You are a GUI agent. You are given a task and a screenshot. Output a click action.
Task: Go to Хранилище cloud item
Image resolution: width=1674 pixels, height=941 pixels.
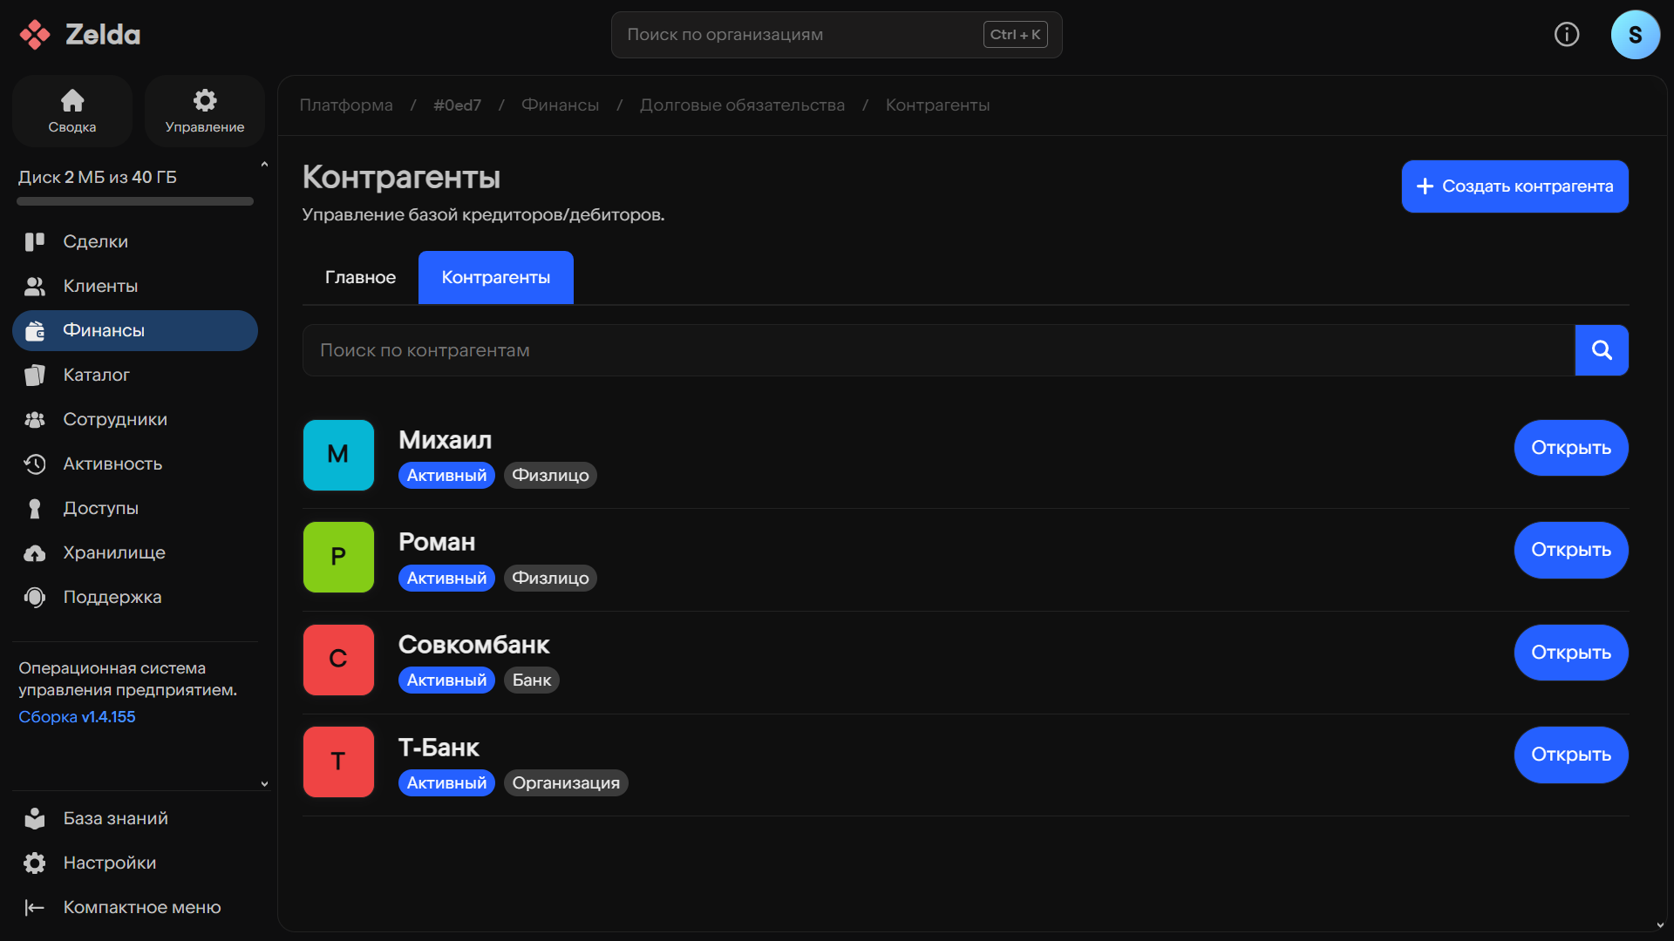tap(113, 552)
